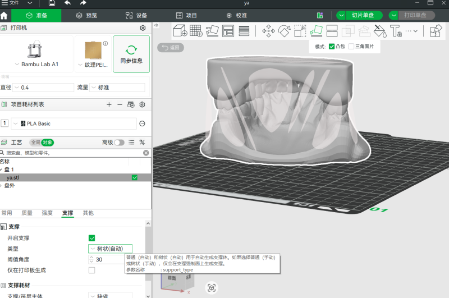Viewport: 449px width, 298px height.
Task: Select the Move tool in toolbar
Action: tap(268, 31)
